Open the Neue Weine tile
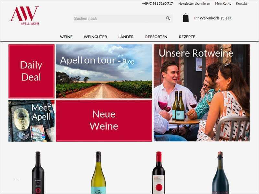This screenshot has height=194, width=259. [x=104, y=121]
